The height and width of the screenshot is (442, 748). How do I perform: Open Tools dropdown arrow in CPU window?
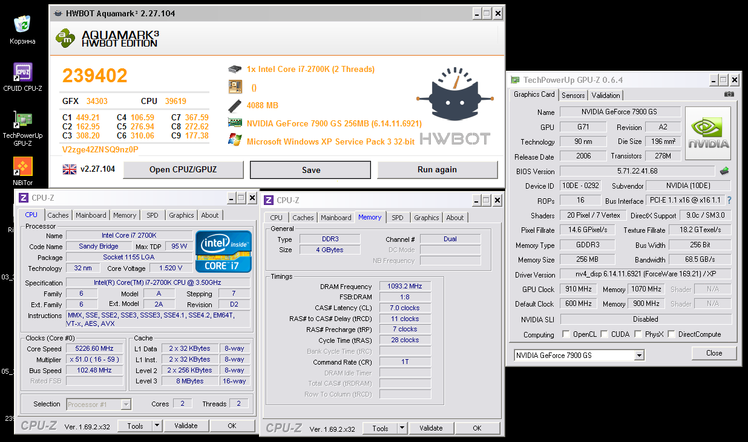click(157, 426)
